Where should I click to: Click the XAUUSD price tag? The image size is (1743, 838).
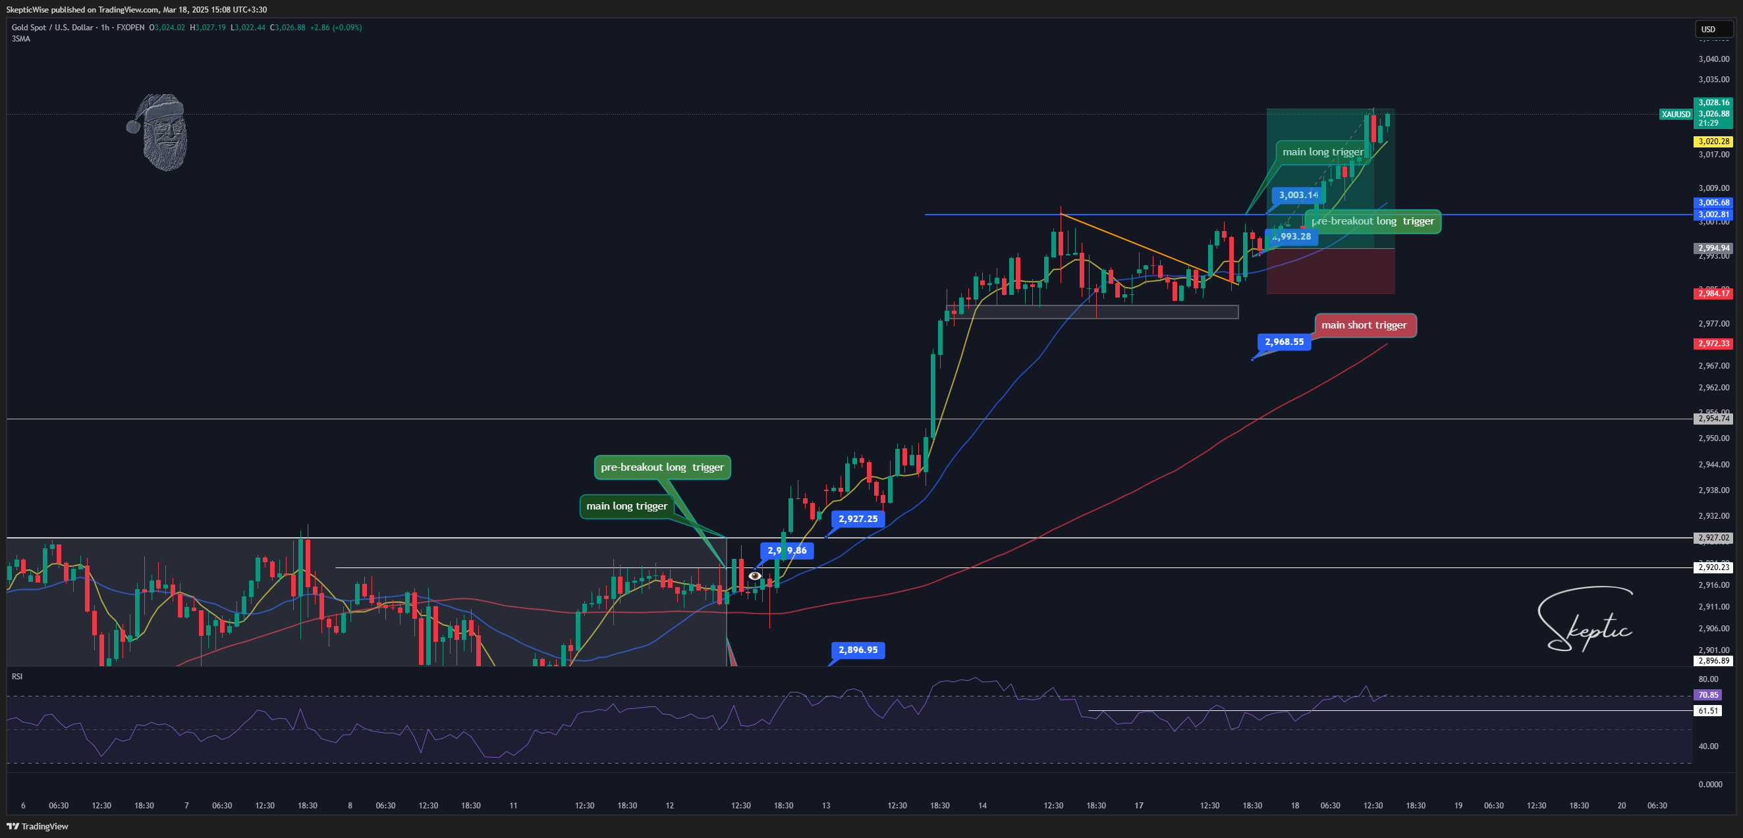coord(1675,115)
